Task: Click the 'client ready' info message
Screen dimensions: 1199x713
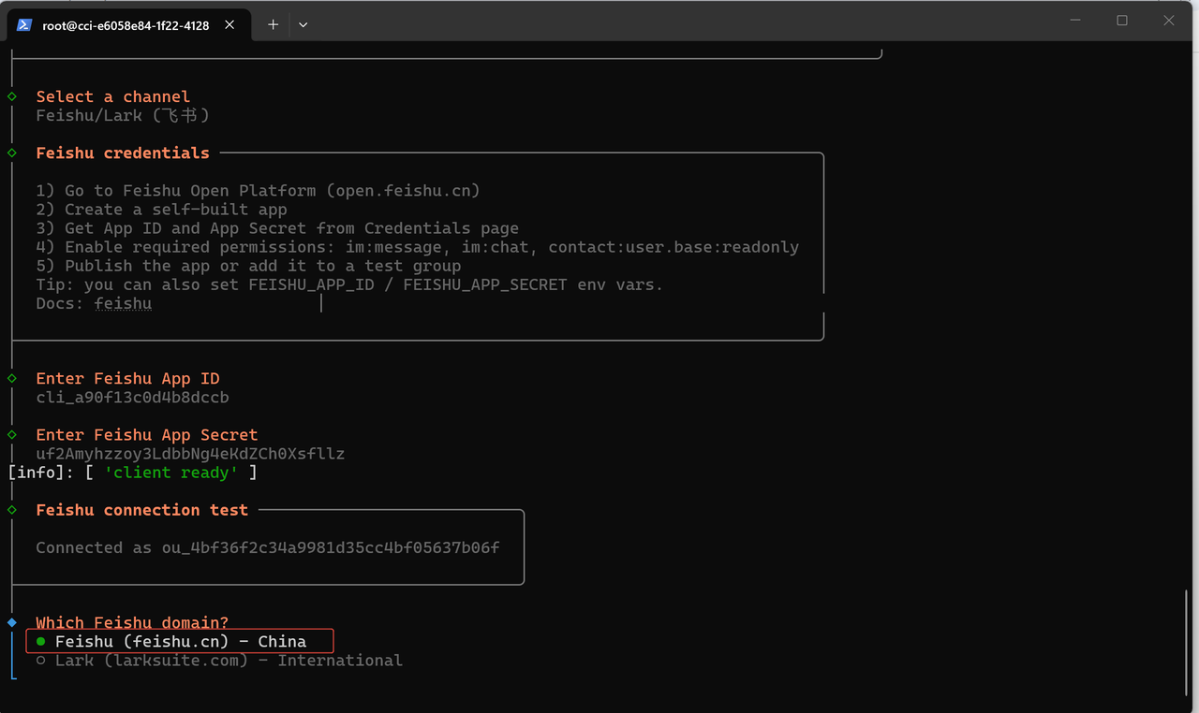Action: coord(170,473)
